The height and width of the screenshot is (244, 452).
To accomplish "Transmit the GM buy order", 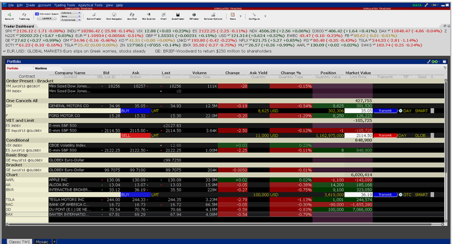I will click(385, 111).
